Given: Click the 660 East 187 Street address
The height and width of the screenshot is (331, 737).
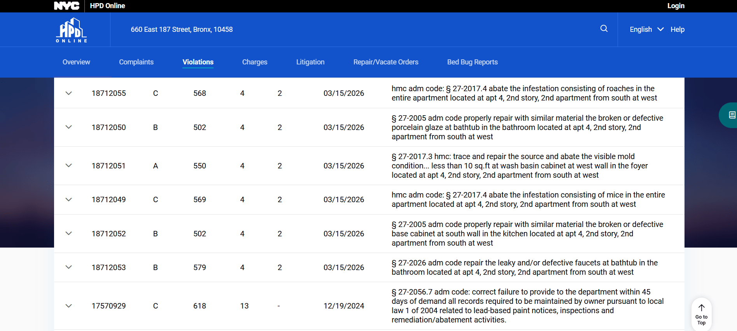Looking at the screenshot, I should 182,29.
